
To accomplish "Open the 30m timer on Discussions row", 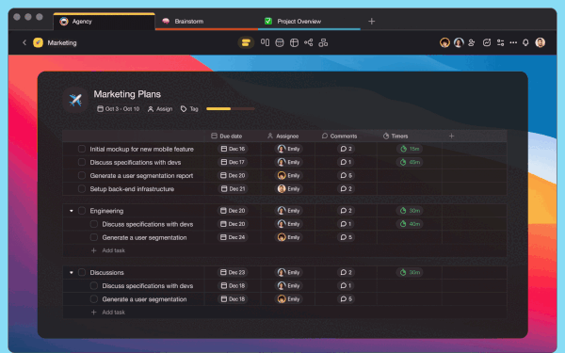I will tap(410, 272).
